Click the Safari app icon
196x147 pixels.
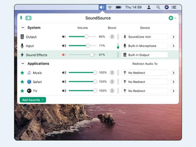[29, 82]
